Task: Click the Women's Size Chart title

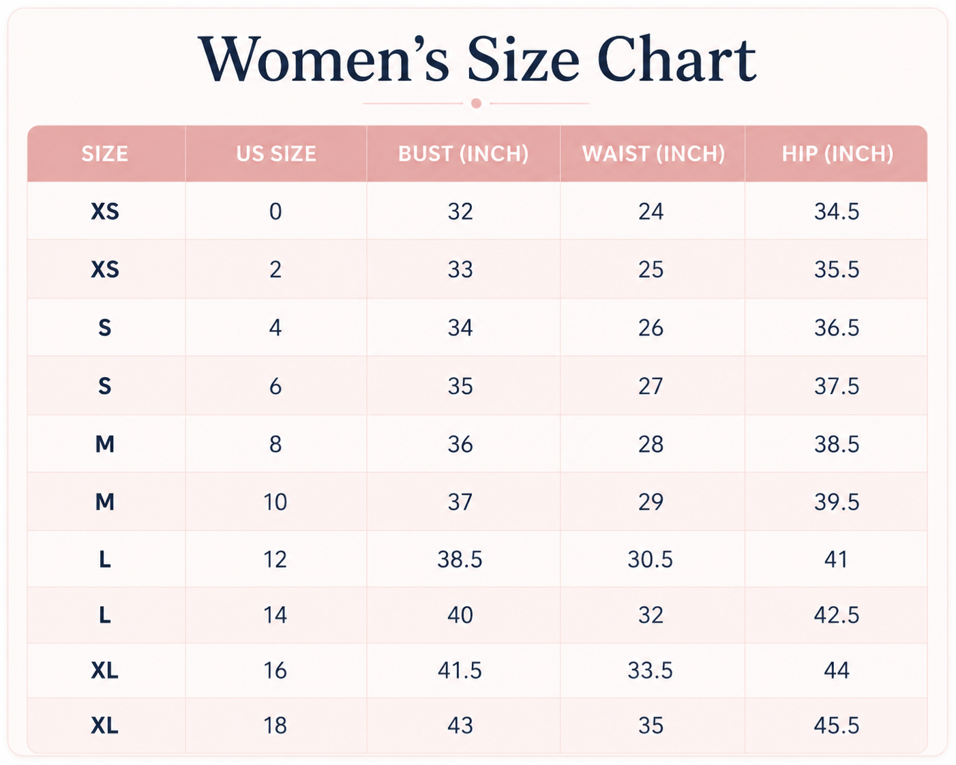Action: coord(477,59)
